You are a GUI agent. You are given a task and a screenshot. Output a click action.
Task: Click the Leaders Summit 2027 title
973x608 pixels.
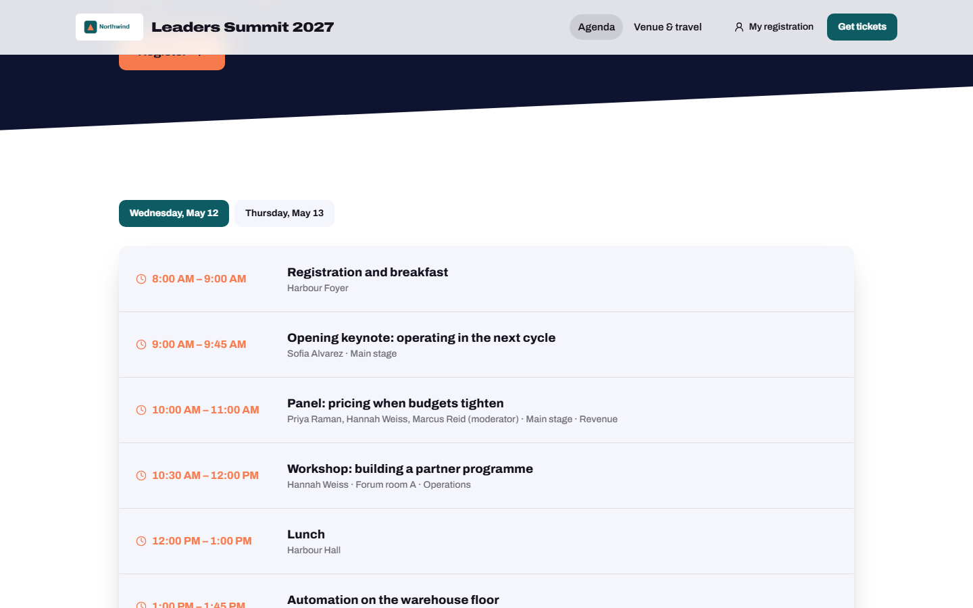click(243, 27)
